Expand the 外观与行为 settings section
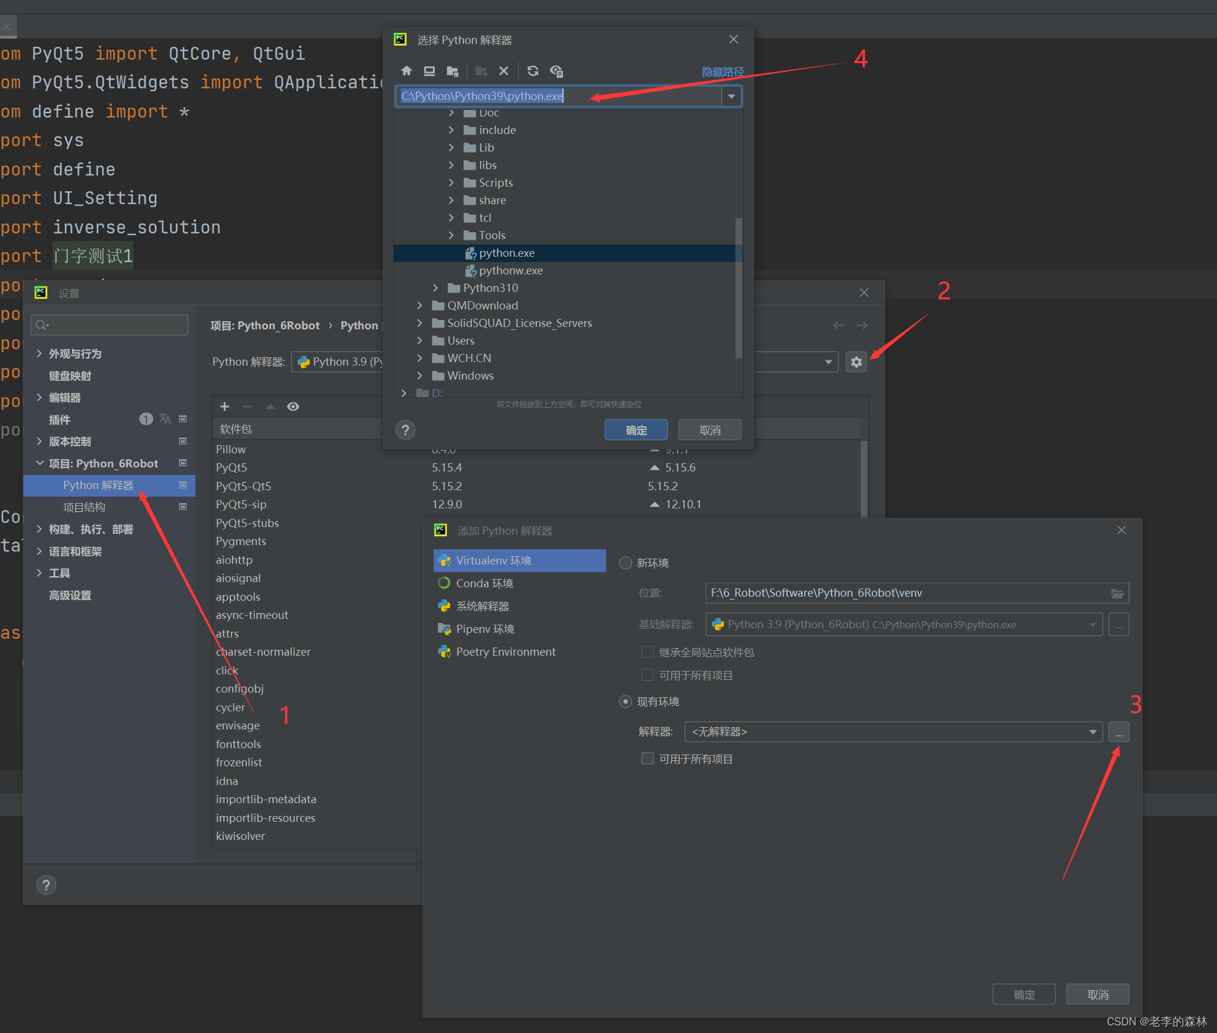The height and width of the screenshot is (1033, 1217). coord(39,354)
